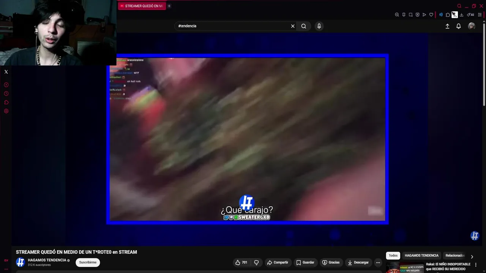Screen dimensions: 486x273
Task: Select the 'Todos' filter chip
Action: [393, 256]
